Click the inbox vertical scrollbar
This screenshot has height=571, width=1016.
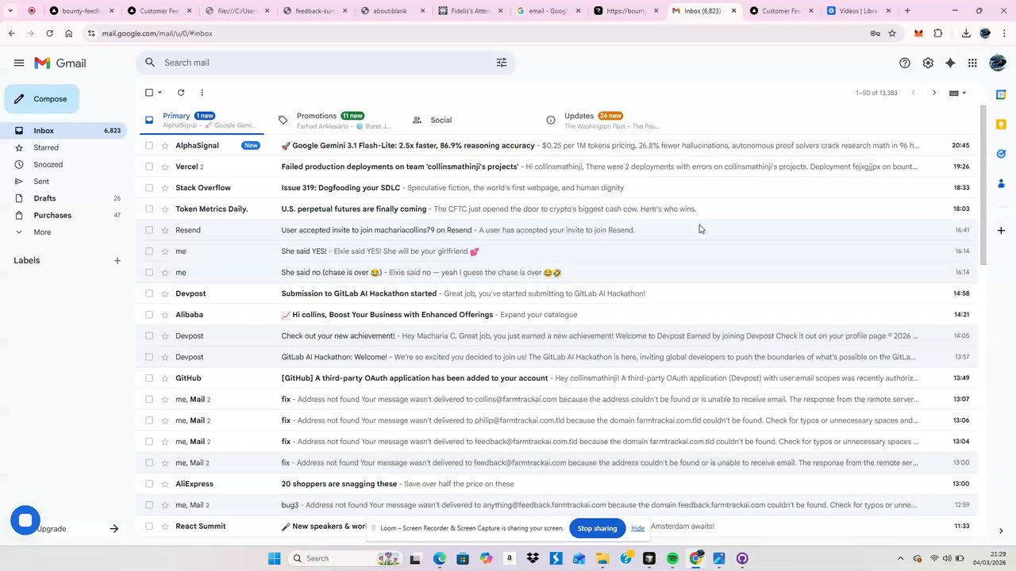pos(984,186)
